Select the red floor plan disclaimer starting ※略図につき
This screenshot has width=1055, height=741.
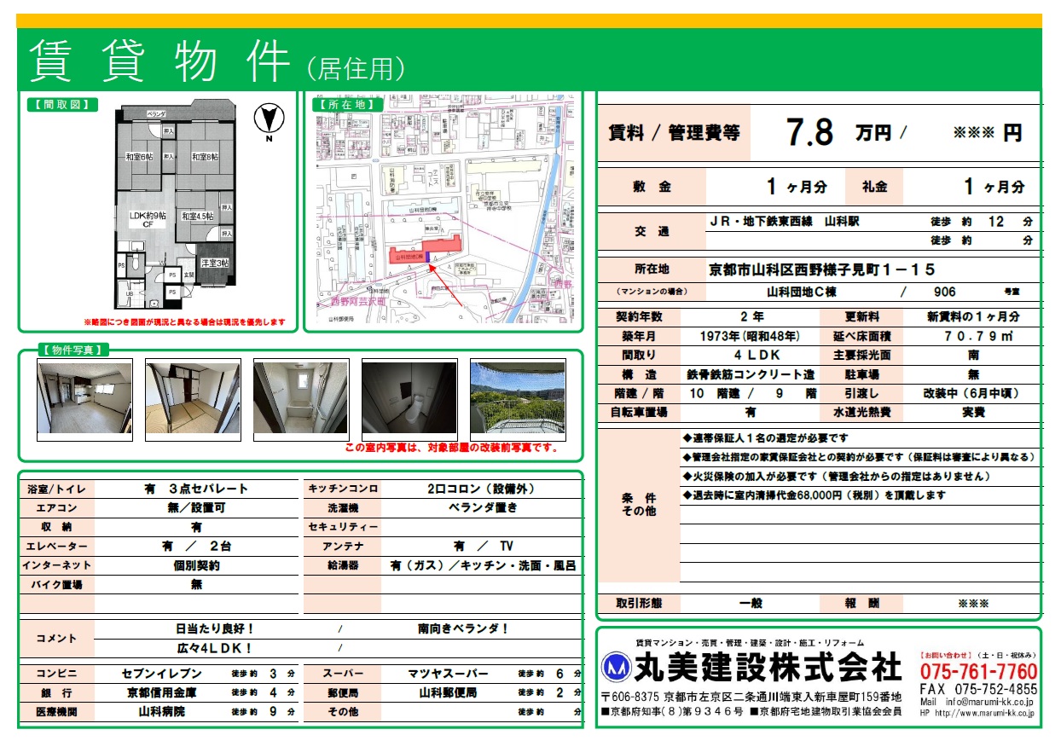pyautogui.click(x=184, y=321)
